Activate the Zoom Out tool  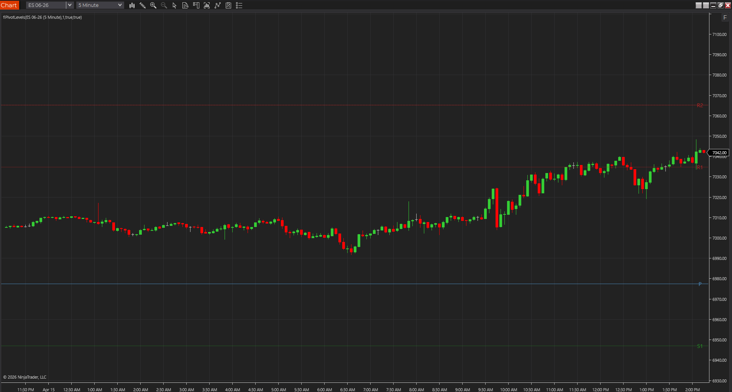point(164,5)
